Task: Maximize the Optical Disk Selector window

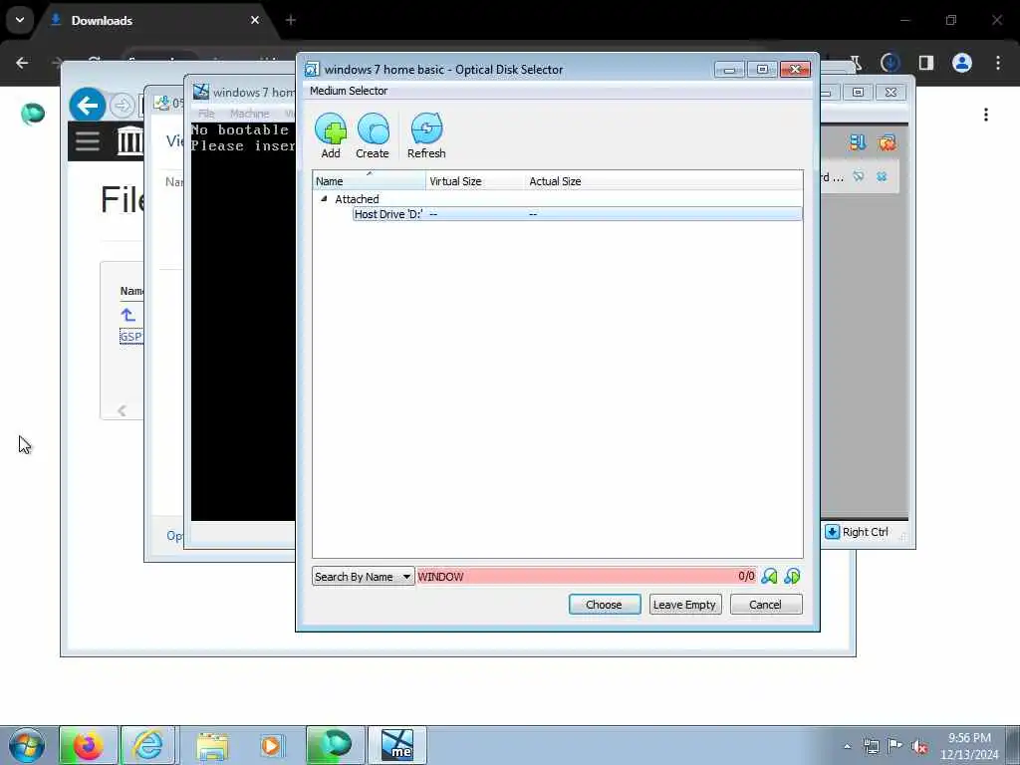Action: coord(762,70)
